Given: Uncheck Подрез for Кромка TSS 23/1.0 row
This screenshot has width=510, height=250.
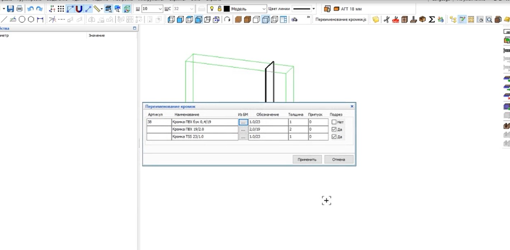Looking at the screenshot, I should 334,137.
